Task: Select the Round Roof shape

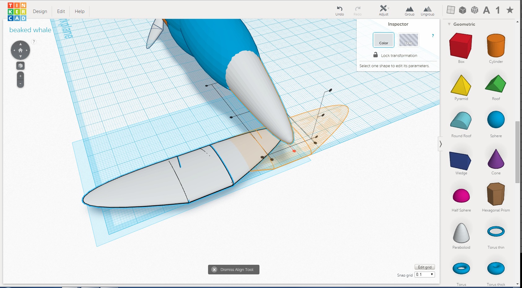Action: 461,120
